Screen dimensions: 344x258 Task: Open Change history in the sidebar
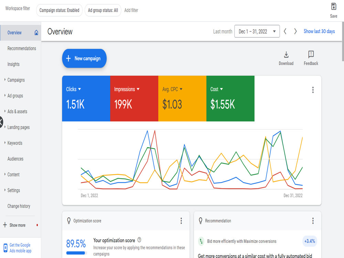19,206
